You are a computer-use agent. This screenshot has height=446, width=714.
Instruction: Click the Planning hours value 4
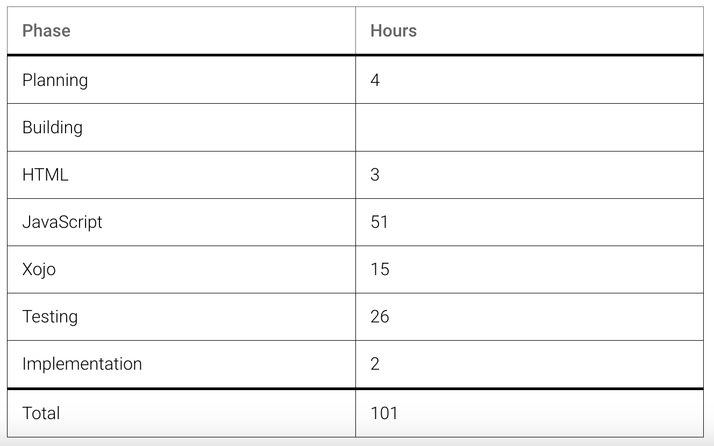[x=375, y=80]
